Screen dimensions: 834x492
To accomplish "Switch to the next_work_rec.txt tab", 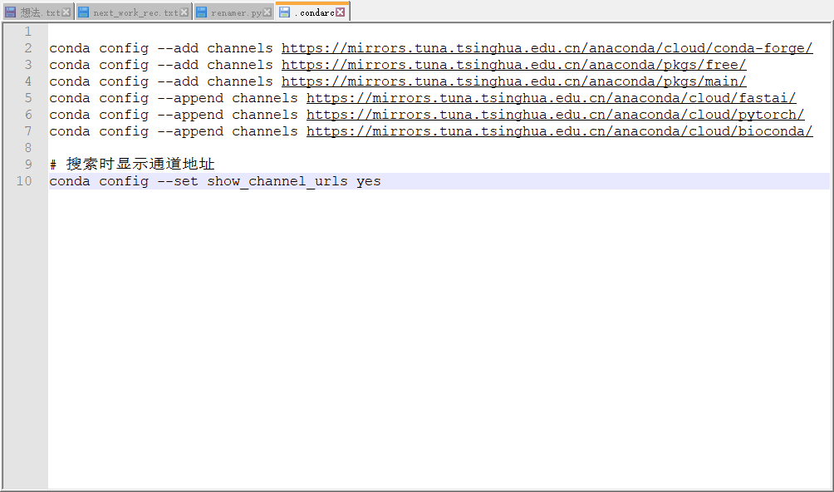I will [x=133, y=12].
